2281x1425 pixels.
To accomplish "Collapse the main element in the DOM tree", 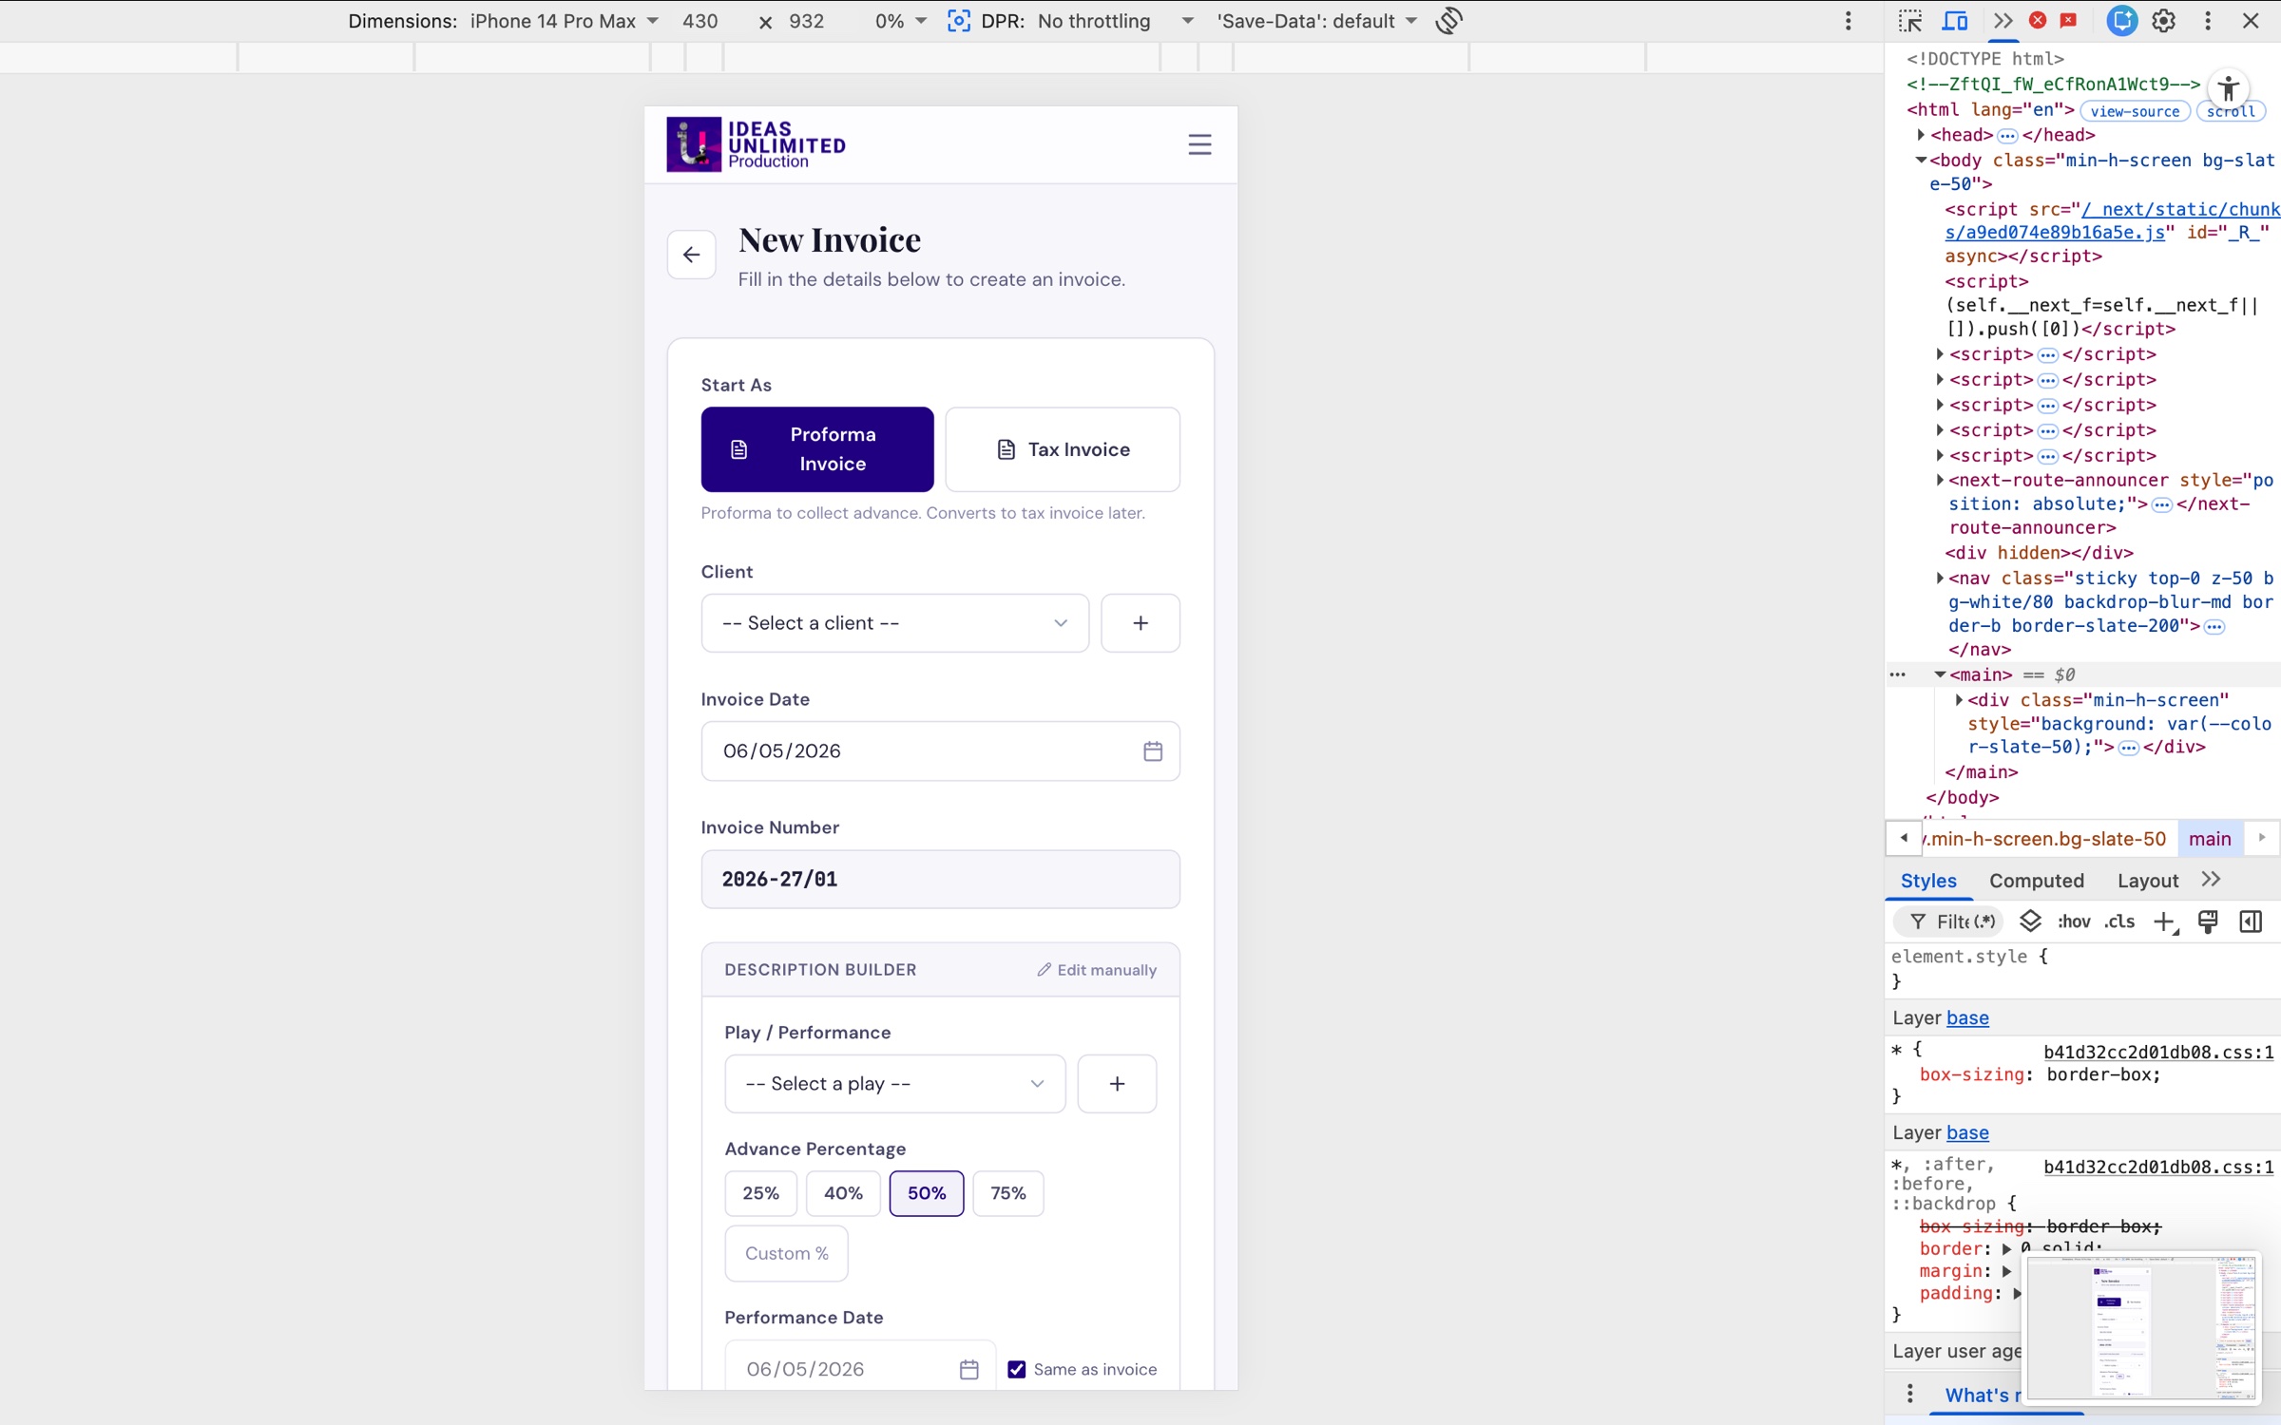I will (x=1940, y=674).
